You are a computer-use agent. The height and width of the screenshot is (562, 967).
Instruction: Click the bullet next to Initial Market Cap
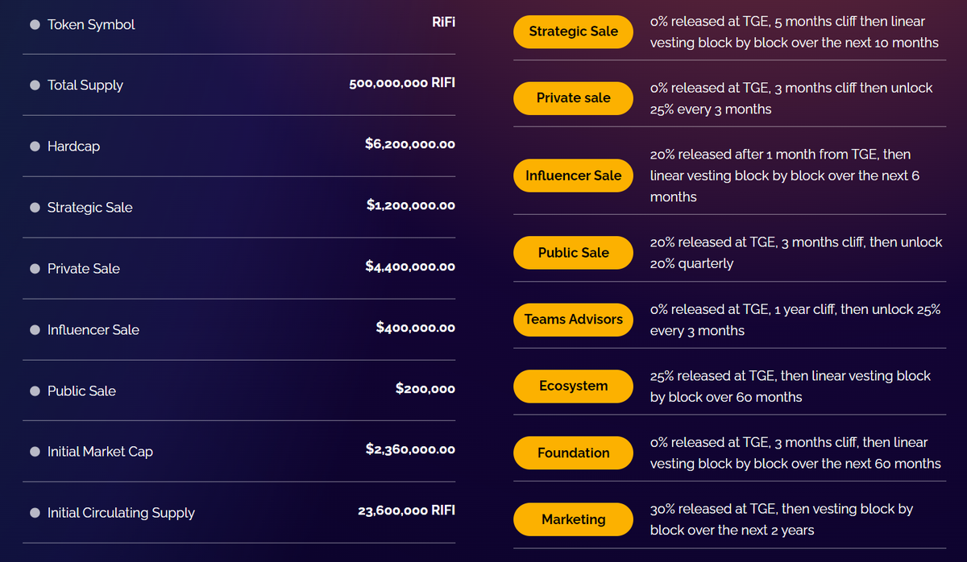coord(35,452)
